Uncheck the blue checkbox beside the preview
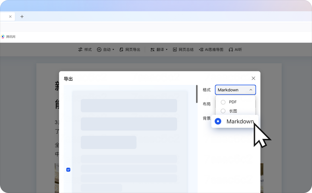 click(x=68, y=170)
